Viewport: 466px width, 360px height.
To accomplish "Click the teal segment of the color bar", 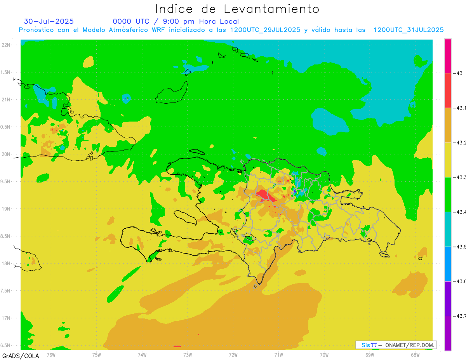I will [448, 229].
